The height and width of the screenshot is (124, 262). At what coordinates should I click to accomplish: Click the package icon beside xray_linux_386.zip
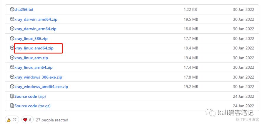click(x=12, y=39)
